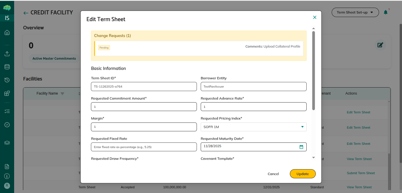Open the upload icon in sidebar

[7, 54]
